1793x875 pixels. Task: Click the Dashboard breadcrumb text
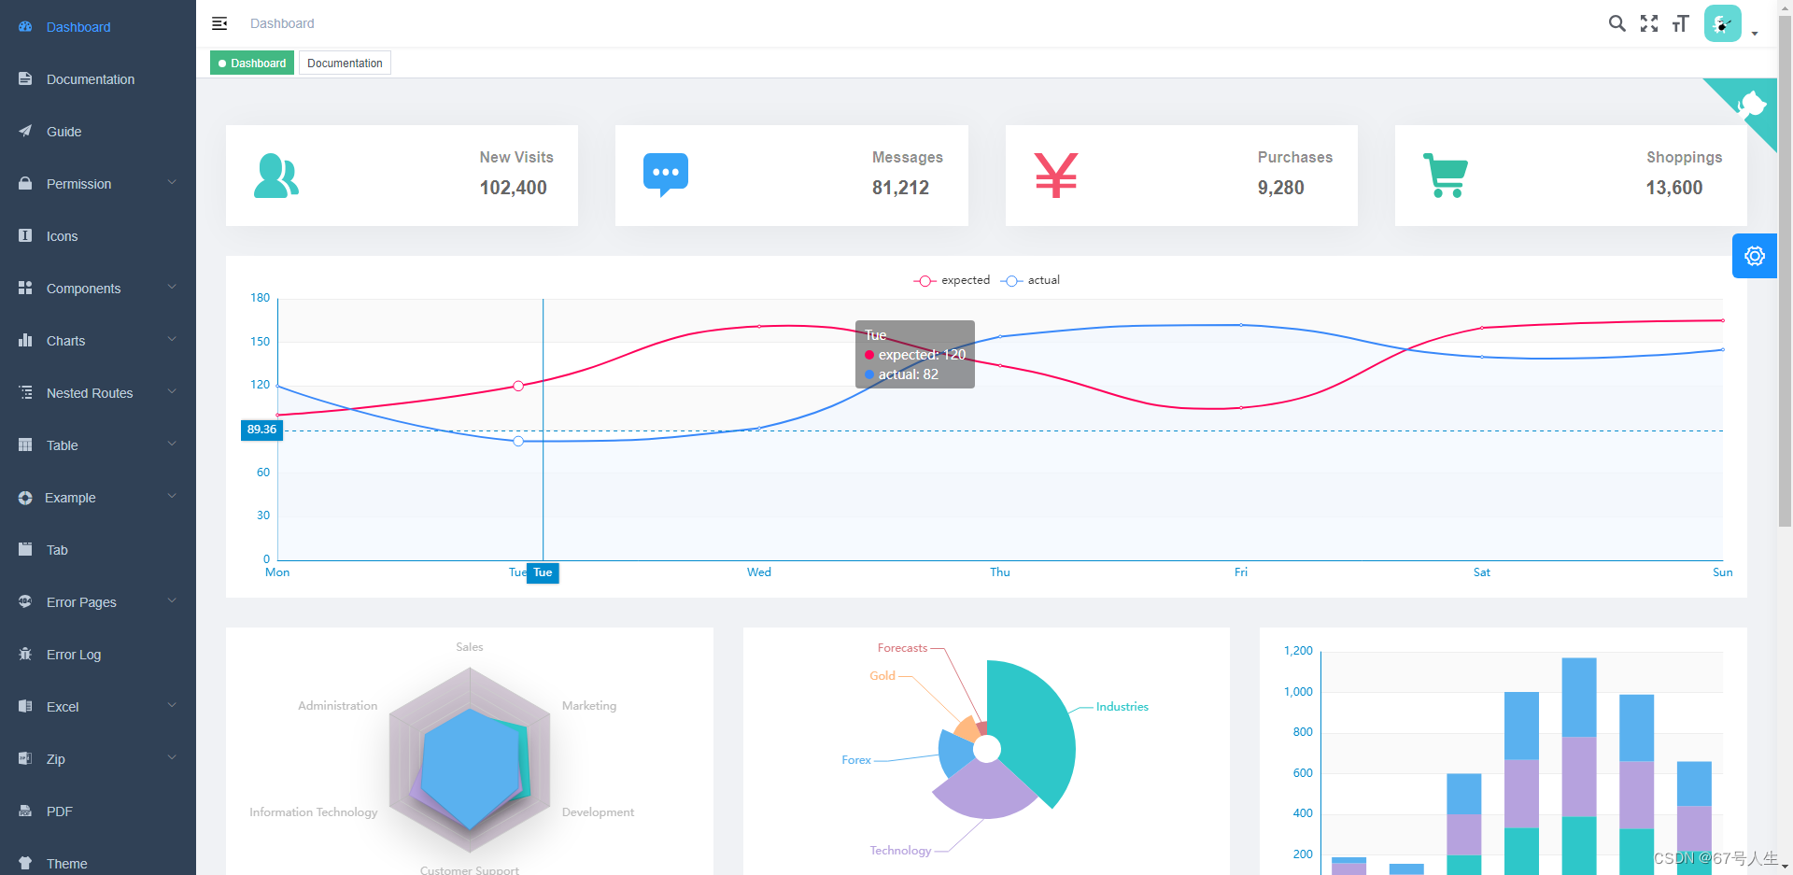282,23
